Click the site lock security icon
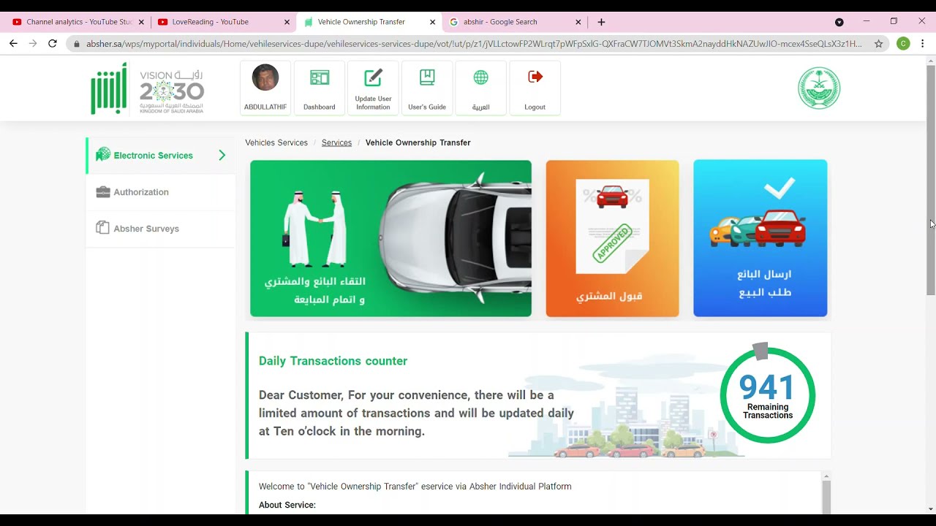This screenshot has height=526, width=936. (x=76, y=44)
